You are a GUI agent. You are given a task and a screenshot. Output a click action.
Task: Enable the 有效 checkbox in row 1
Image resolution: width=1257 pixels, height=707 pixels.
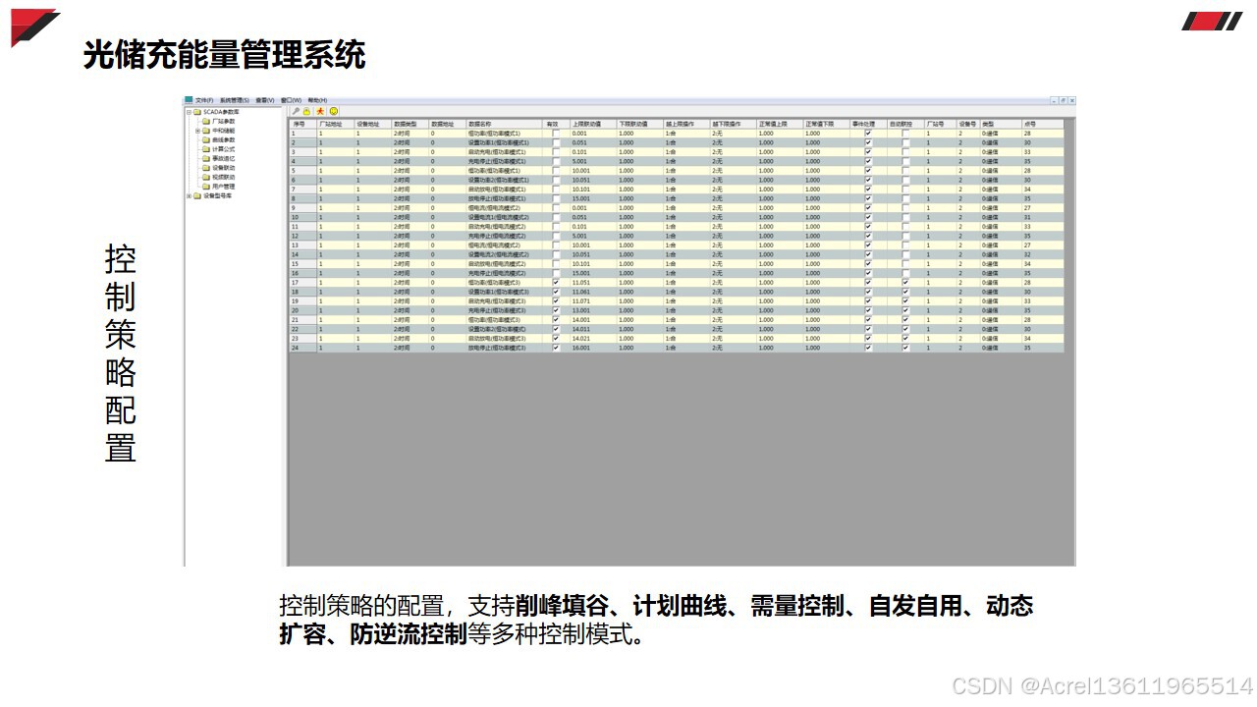tap(556, 134)
